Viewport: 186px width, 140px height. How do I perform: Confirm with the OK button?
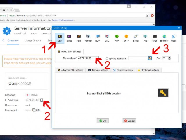pyautogui.click(x=103, y=121)
